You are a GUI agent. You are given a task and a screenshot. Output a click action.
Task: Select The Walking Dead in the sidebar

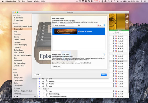point(20,63)
